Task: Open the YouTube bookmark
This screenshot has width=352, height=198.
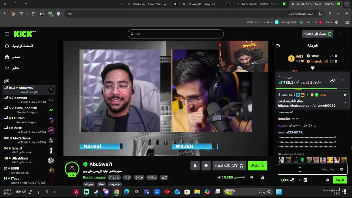Action: coord(314,22)
